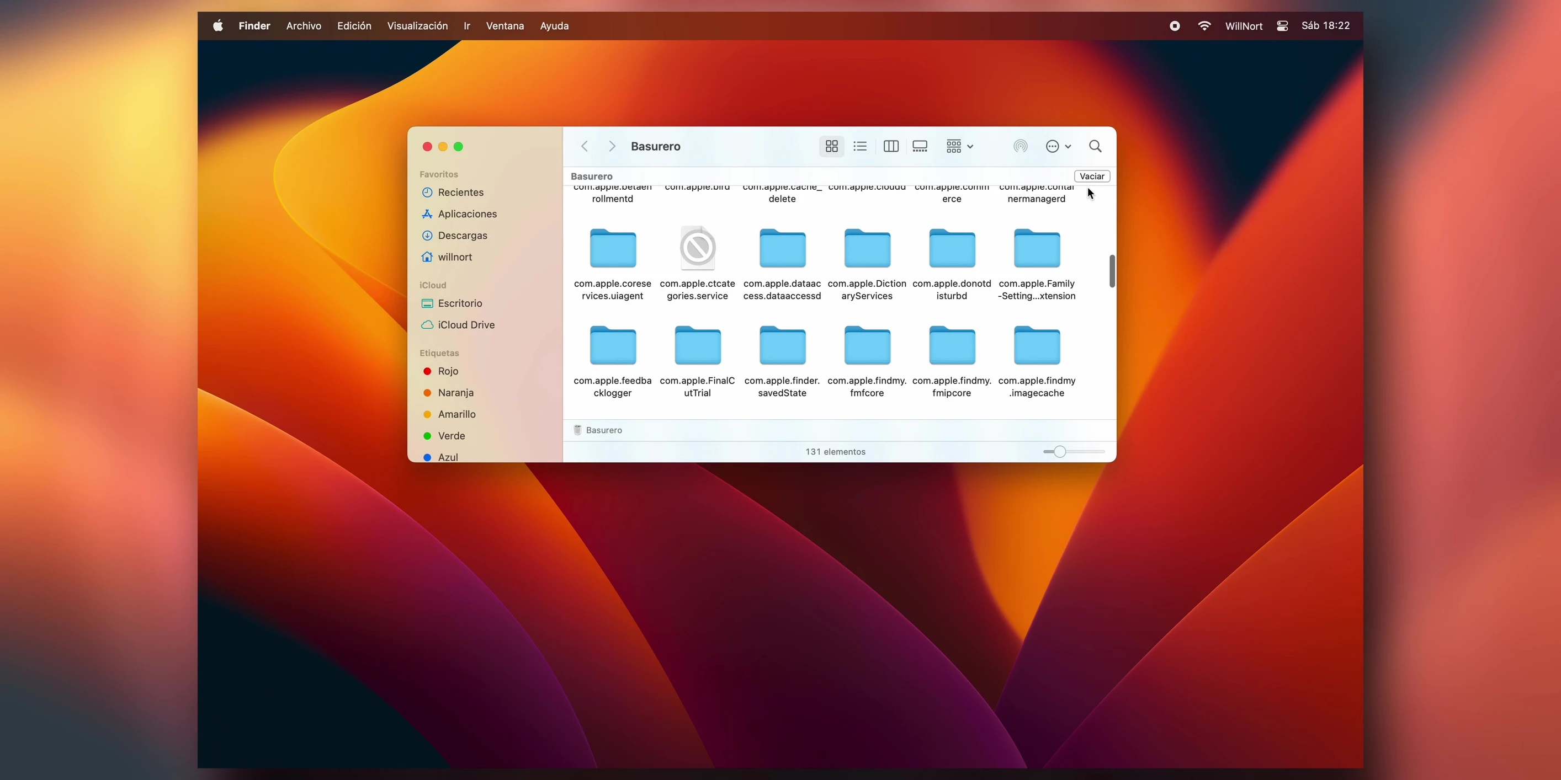Image resolution: width=1561 pixels, height=780 pixels.
Task: Open iCloud Drive in the sidebar
Action: pyautogui.click(x=466, y=324)
